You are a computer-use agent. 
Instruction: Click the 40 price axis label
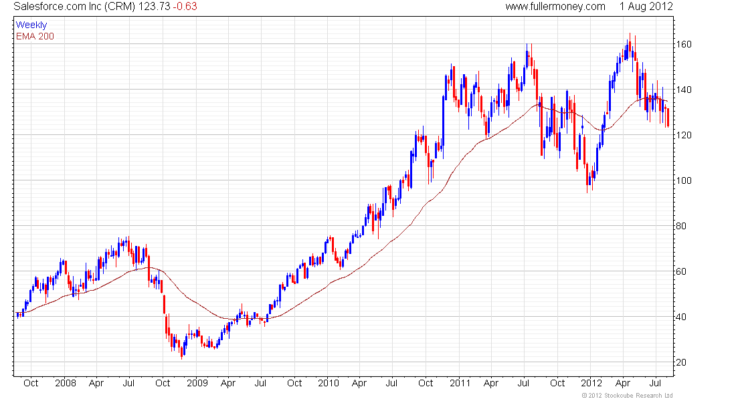[x=680, y=317]
